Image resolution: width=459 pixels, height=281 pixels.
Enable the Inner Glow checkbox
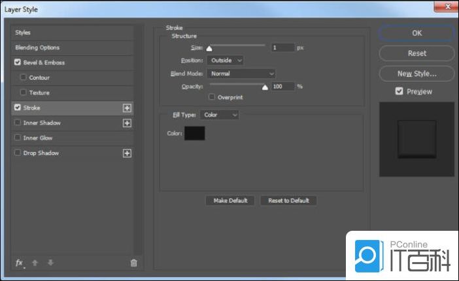click(18, 138)
